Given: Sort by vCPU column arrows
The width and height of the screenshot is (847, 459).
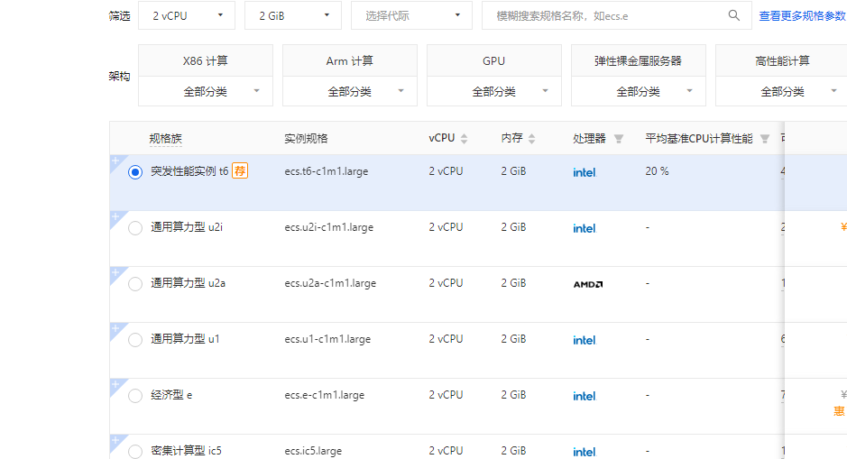Looking at the screenshot, I should coord(464,139).
